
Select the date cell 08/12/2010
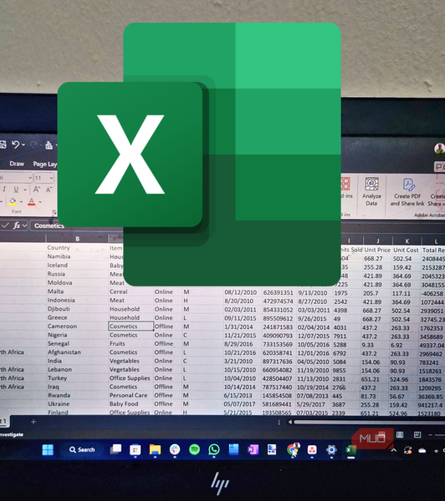[240, 292]
